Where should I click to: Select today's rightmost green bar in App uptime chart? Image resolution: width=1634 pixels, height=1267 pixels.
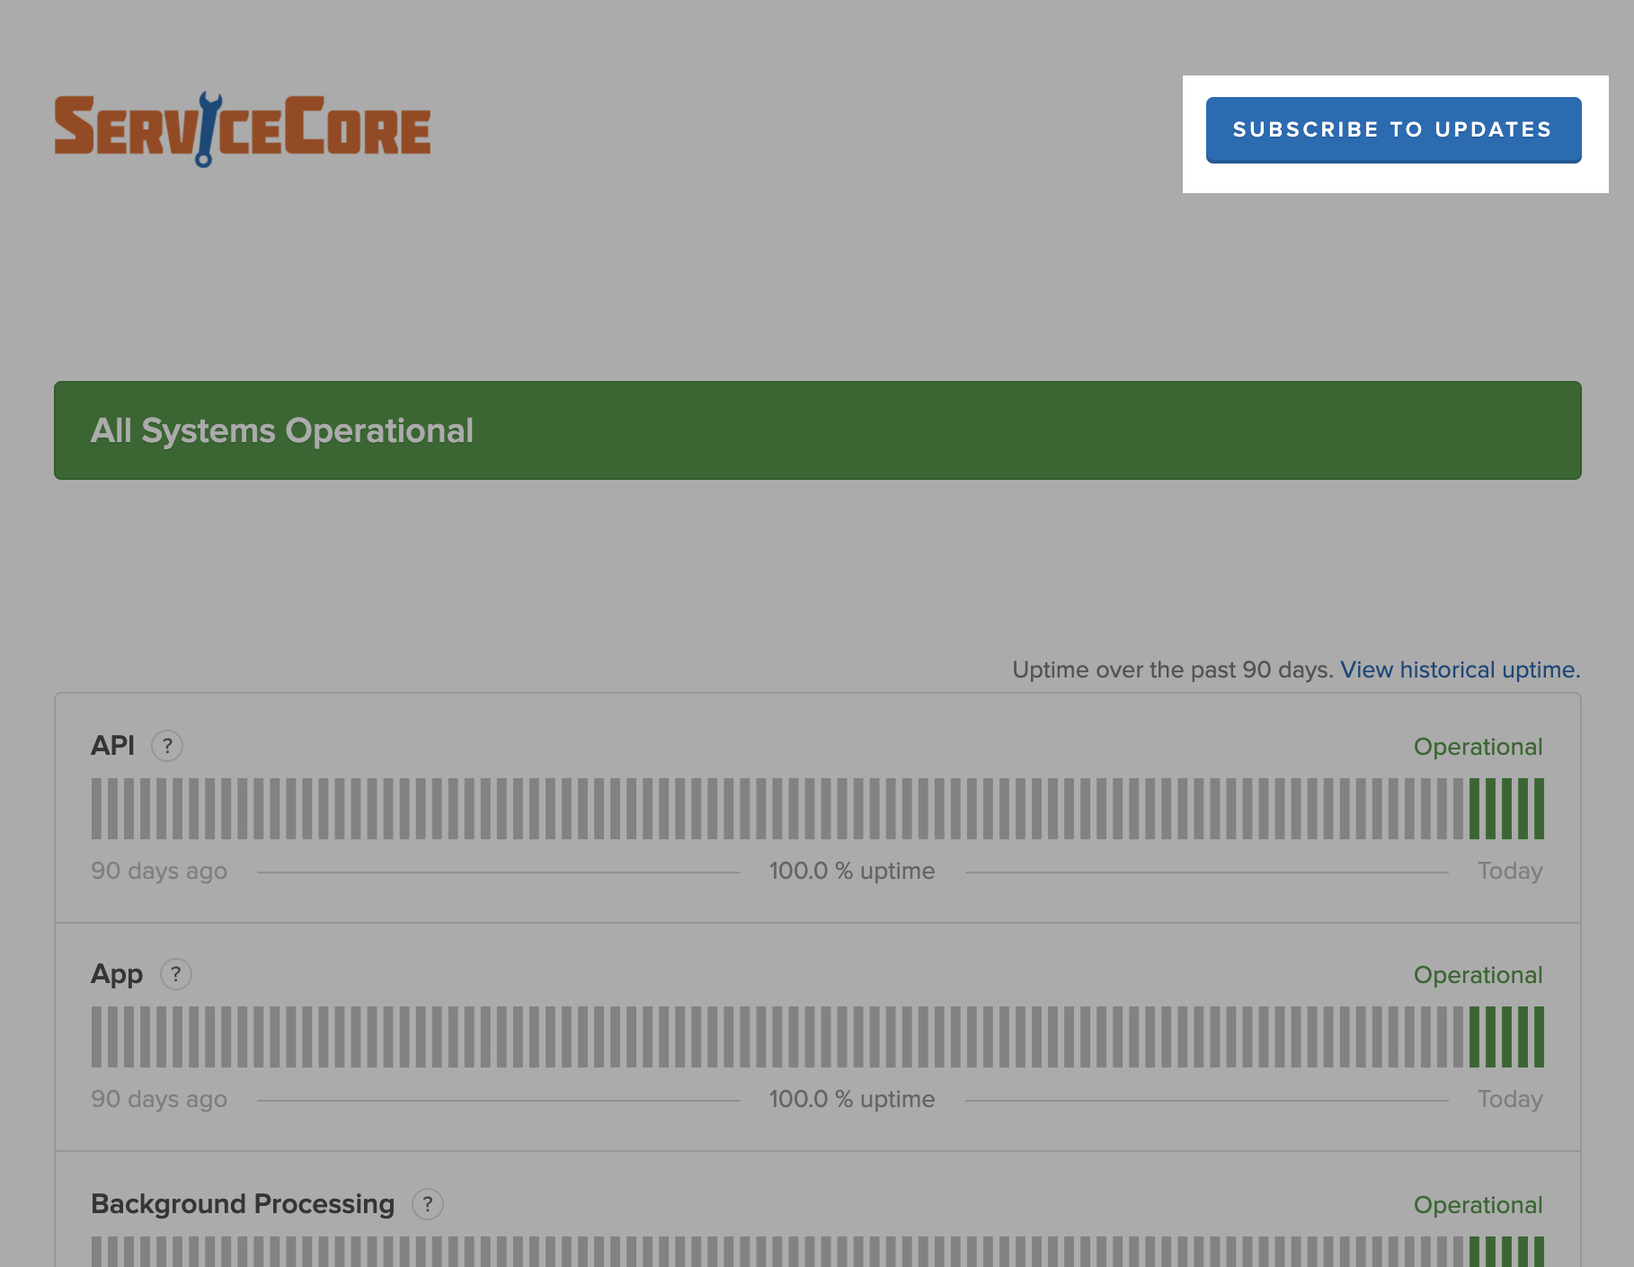tap(1539, 1037)
